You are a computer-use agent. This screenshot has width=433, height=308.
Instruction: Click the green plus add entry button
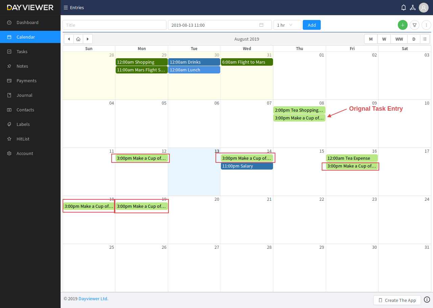point(403,25)
